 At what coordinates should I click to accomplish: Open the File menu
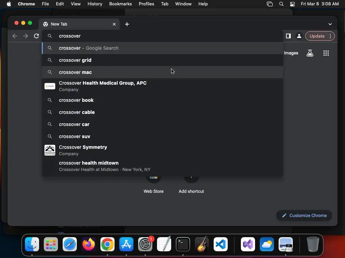[x=45, y=4]
